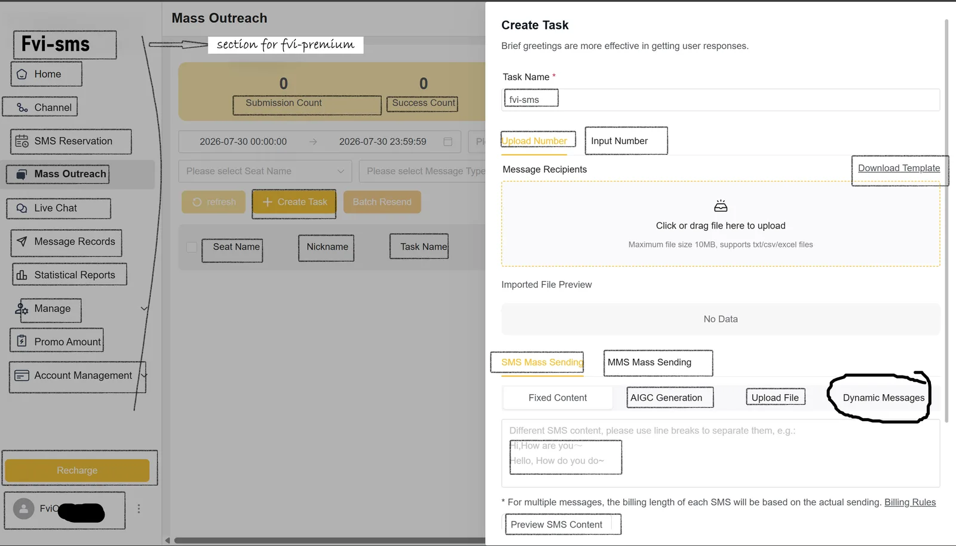Click the Task Name input field
Screen dimensions: 956x546
coord(721,100)
